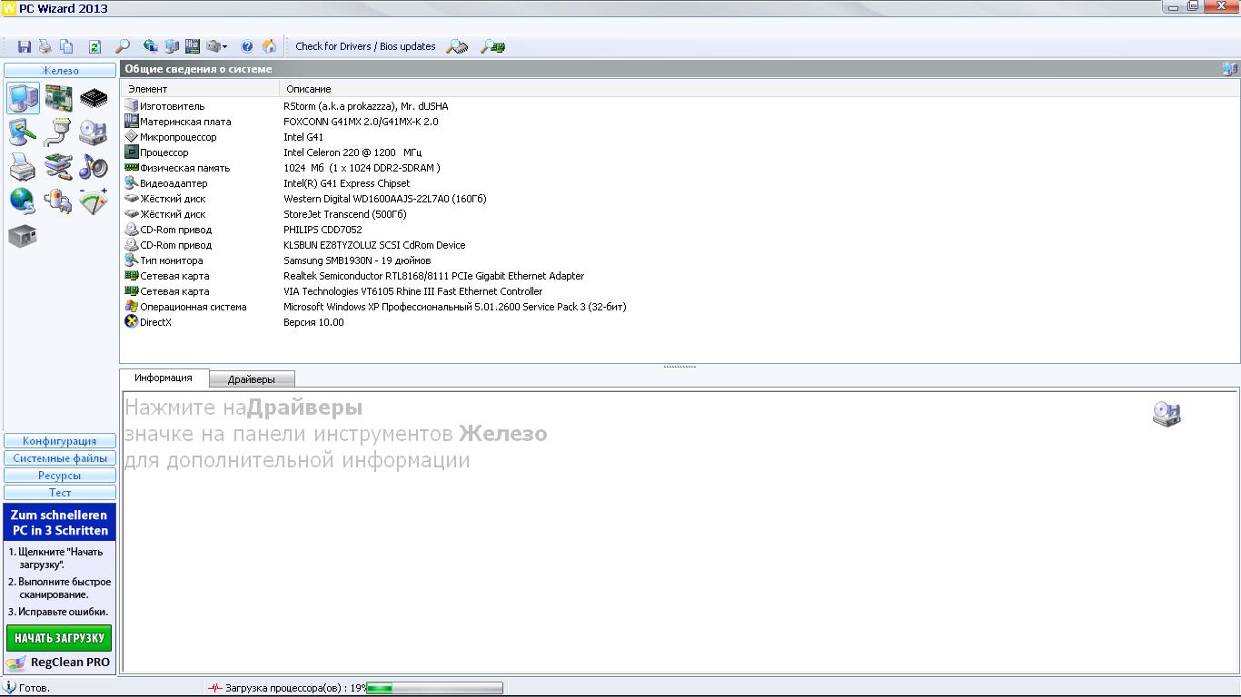Screen dimensions: 1241x697
Task: Open the Конфигурация sidebar section
Action: (60, 441)
